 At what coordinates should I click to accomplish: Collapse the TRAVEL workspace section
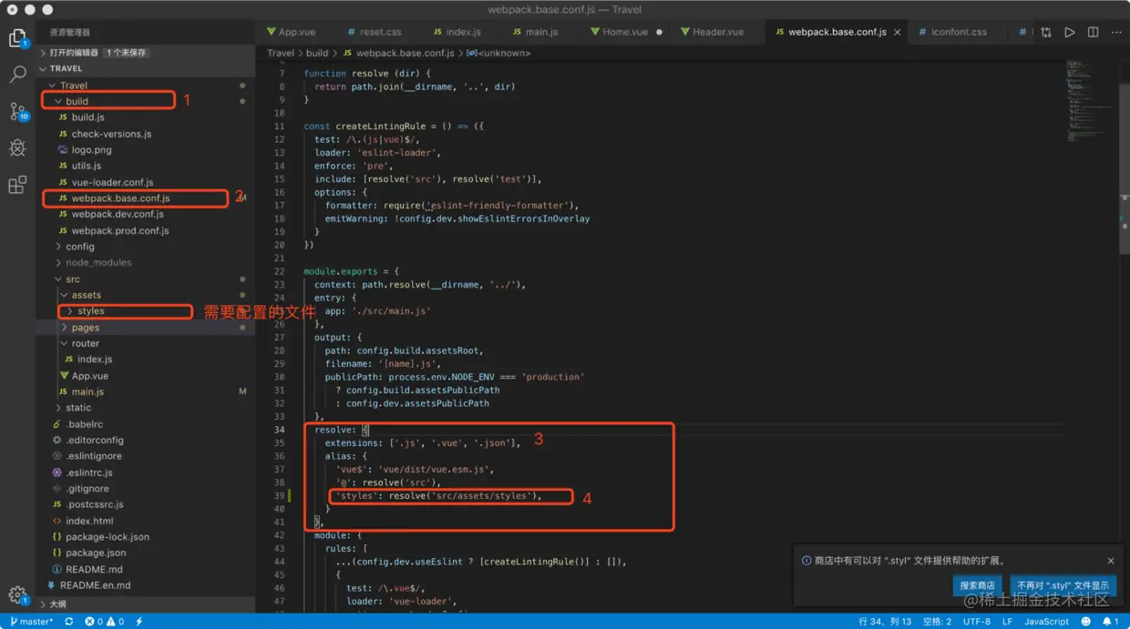(66, 68)
